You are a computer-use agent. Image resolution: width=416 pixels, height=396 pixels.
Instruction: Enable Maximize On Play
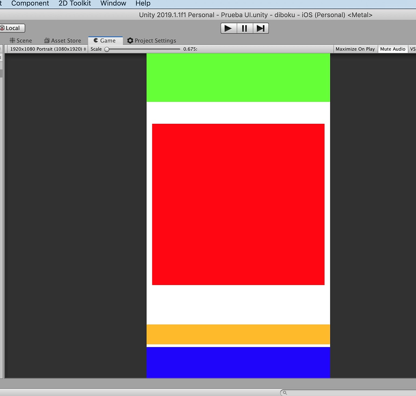(x=355, y=49)
